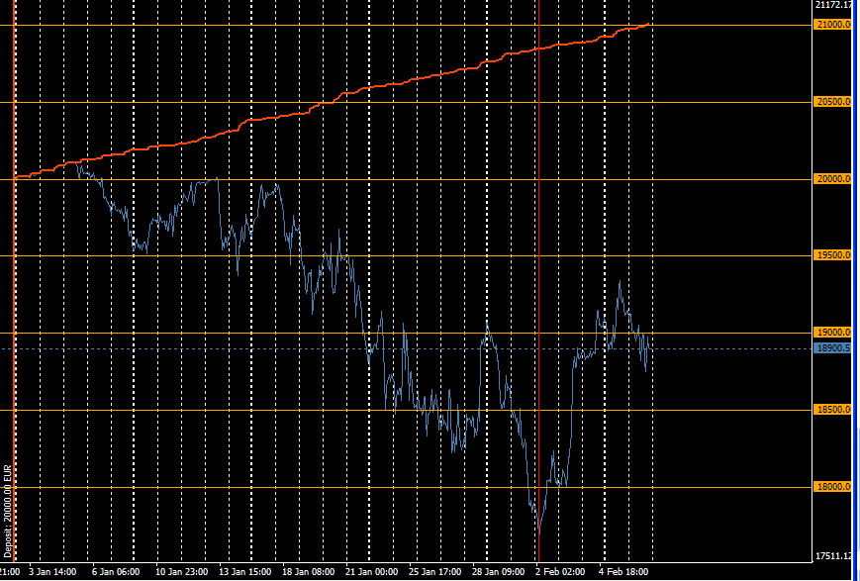This screenshot has height=581, width=860.
Task: Select the 2 Feb 02:00 date label
Action: click(x=561, y=572)
